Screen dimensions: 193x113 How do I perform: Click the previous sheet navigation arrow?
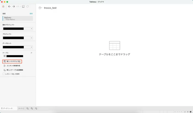point(177,112)
